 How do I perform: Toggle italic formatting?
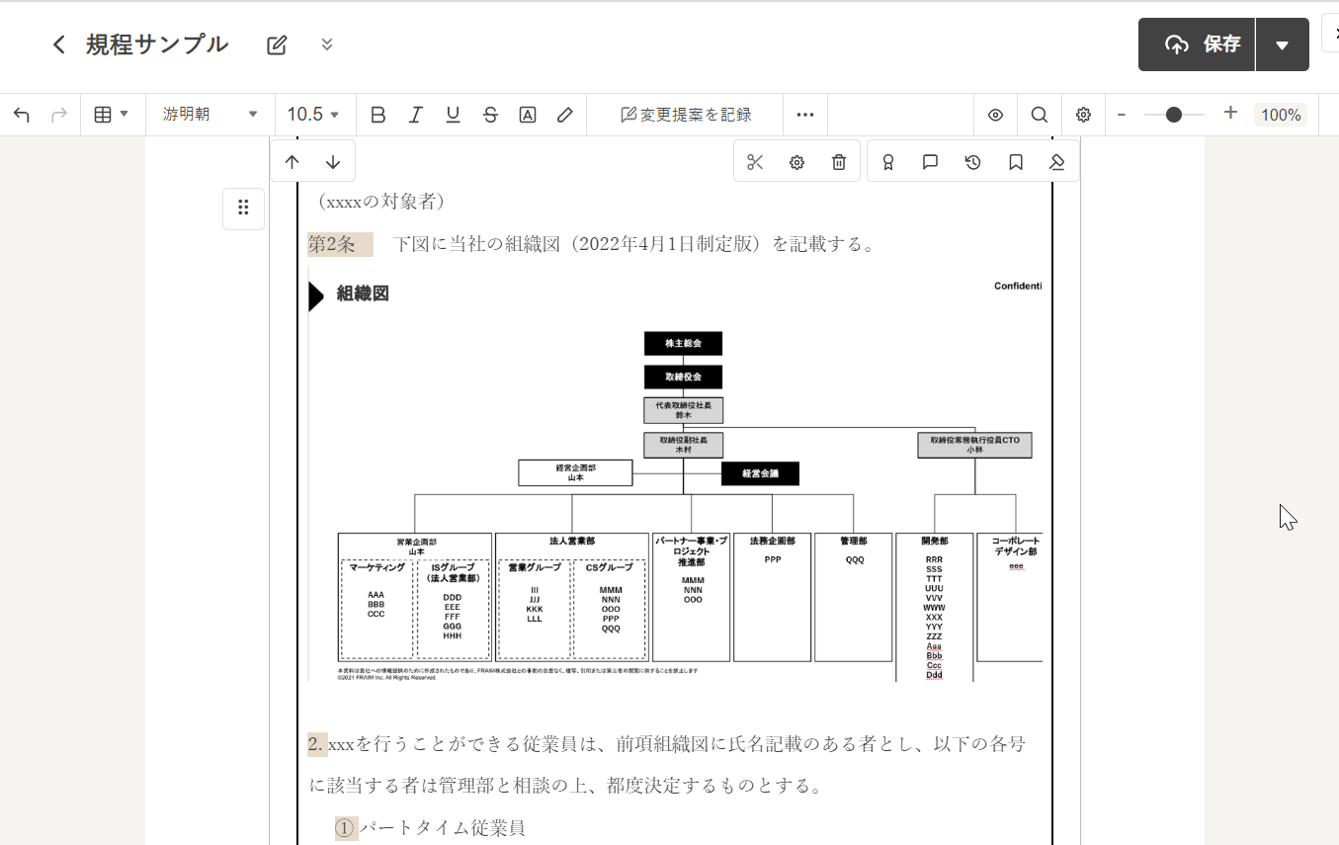point(415,115)
